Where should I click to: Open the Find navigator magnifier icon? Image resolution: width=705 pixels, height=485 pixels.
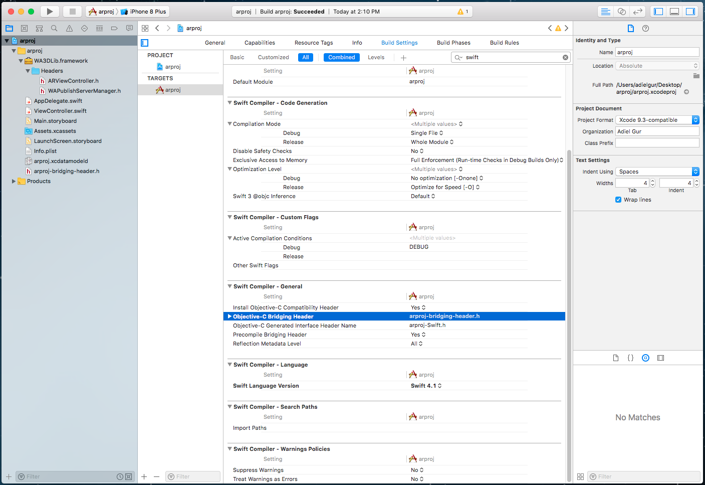coord(54,29)
